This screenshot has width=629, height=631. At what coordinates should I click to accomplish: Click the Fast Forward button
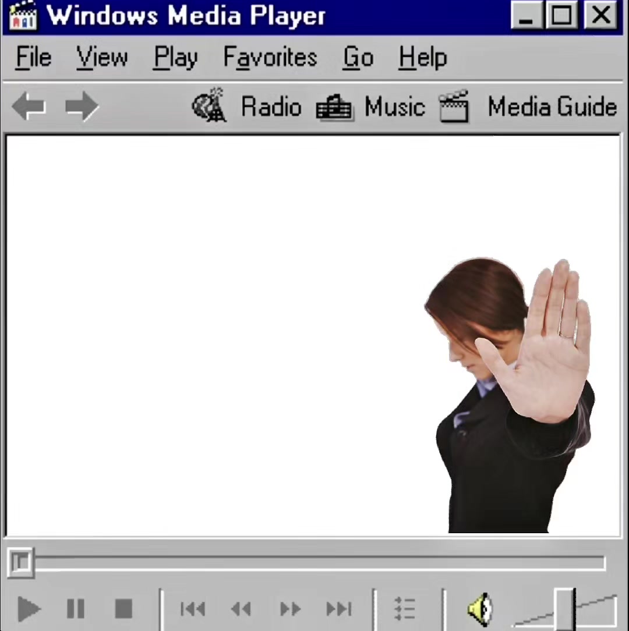(x=290, y=609)
